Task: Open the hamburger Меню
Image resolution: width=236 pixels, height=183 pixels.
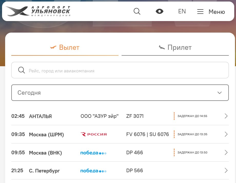Action: click(x=211, y=12)
